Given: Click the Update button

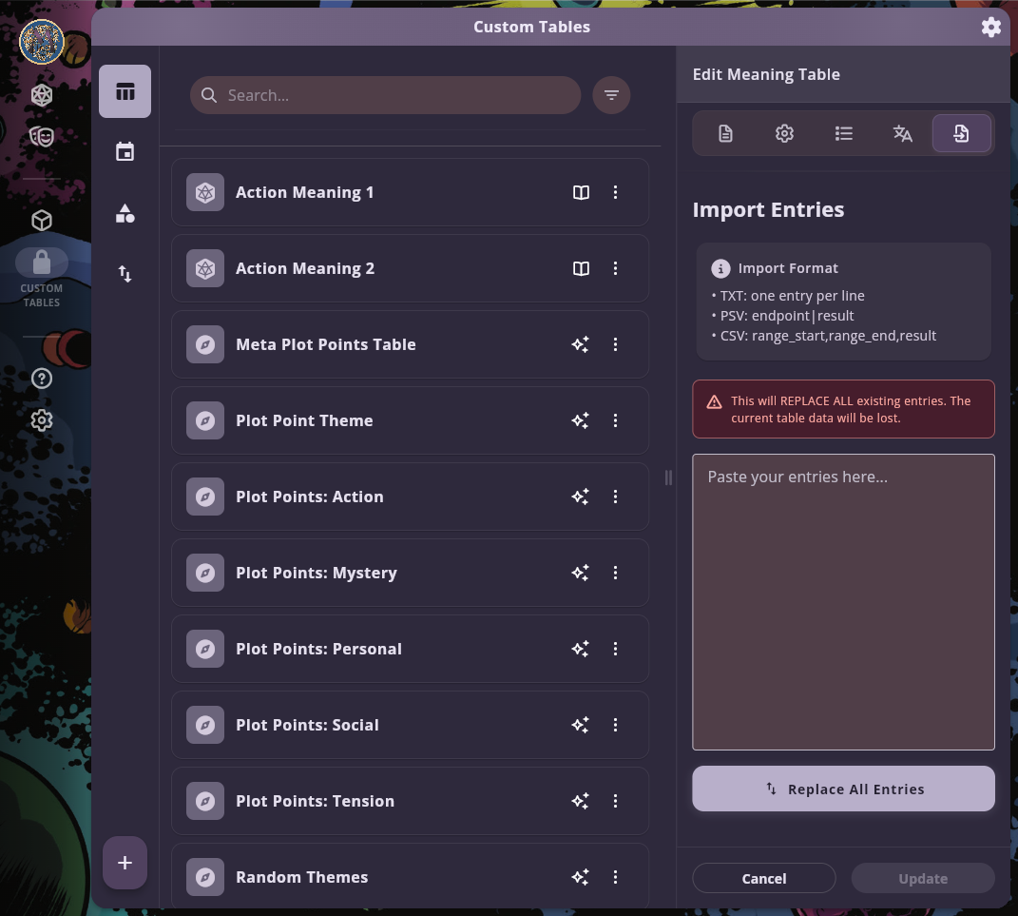Looking at the screenshot, I should 923,878.
